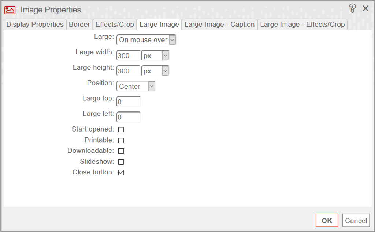This screenshot has height=232, width=375.
Task: Expand the Large height unit dropdown
Action: (155, 71)
